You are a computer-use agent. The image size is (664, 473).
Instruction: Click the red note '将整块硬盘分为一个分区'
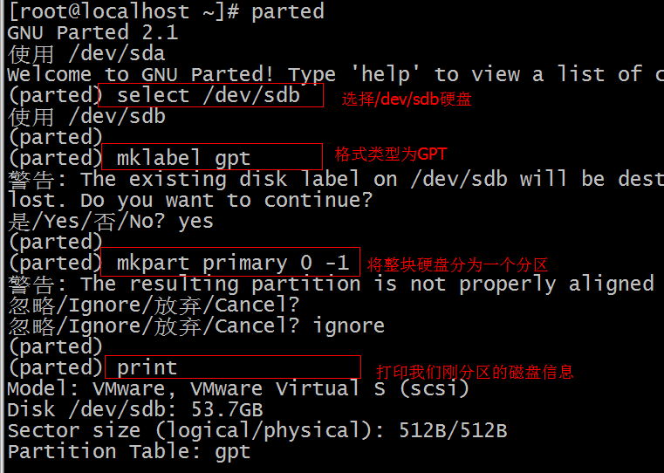point(457,264)
